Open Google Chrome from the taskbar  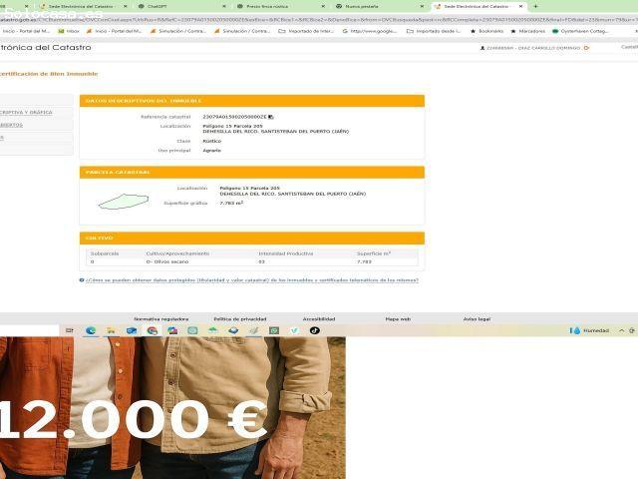coord(153,330)
